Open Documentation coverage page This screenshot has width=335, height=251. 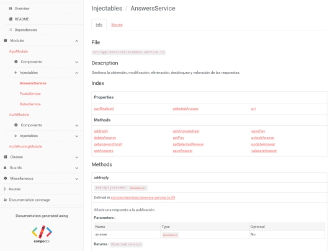point(30,200)
